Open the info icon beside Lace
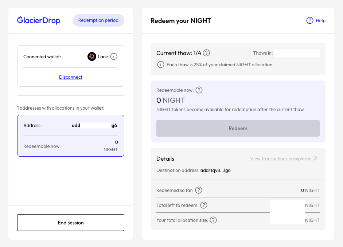This screenshot has width=343, height=247. pyautogui.click(x=114, y=56)
